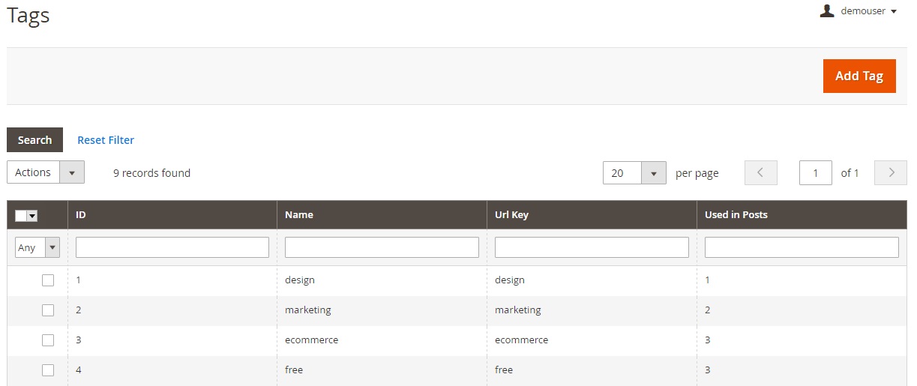Tick the checkbox for the marketing row
This screenshot has width=917, height=386.
pos(48,310)
